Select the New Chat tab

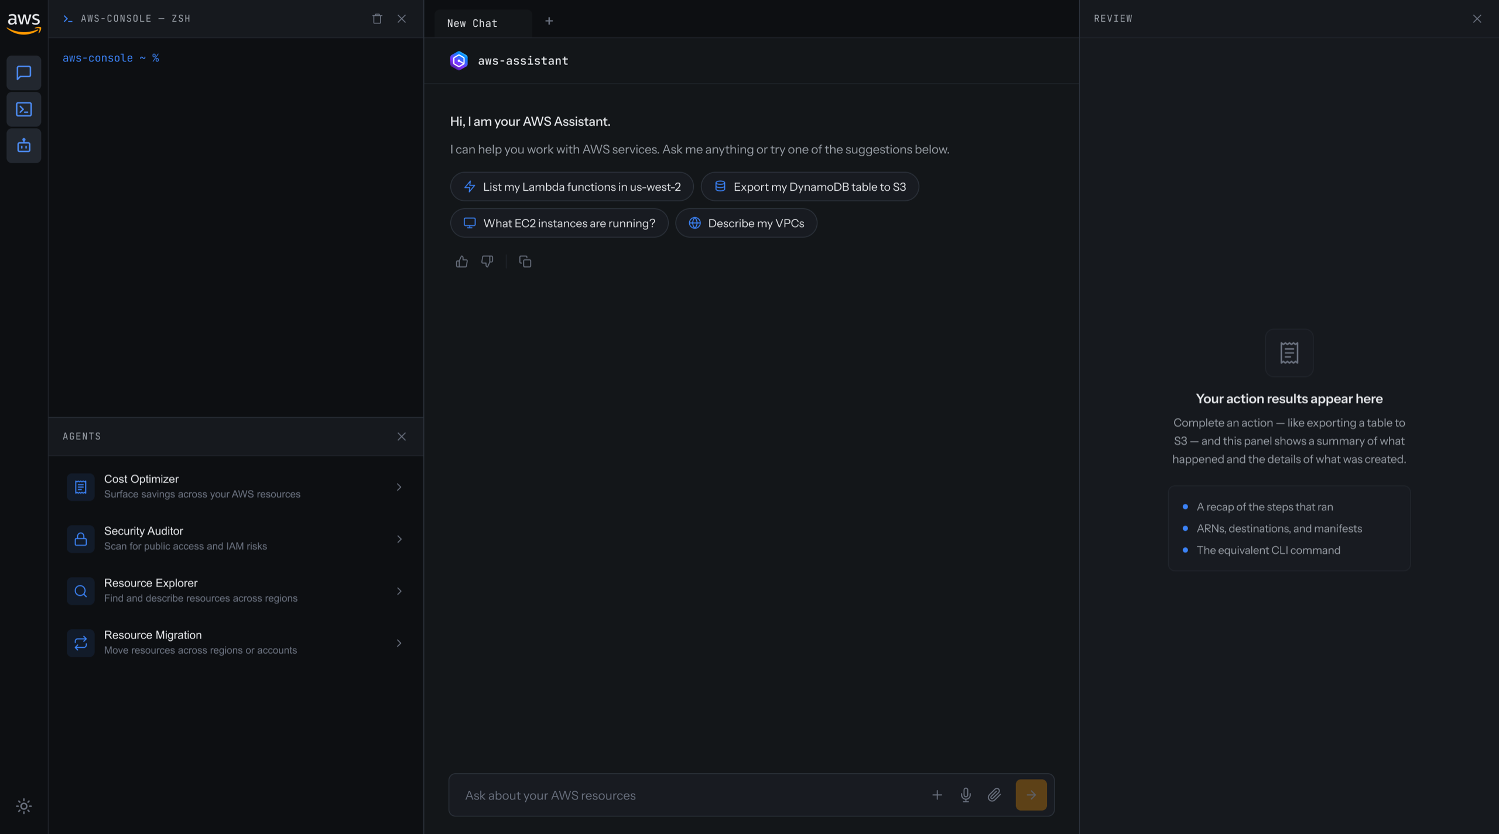point(483,23)
